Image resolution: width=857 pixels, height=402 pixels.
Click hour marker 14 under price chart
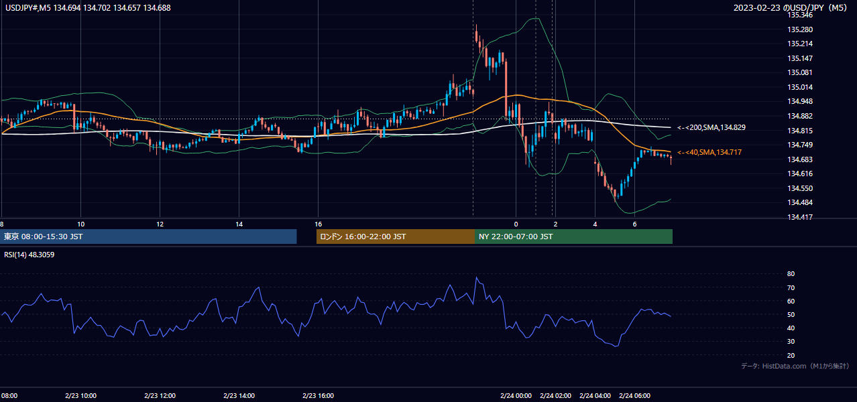pyautogui.click(x=239, y=224)
